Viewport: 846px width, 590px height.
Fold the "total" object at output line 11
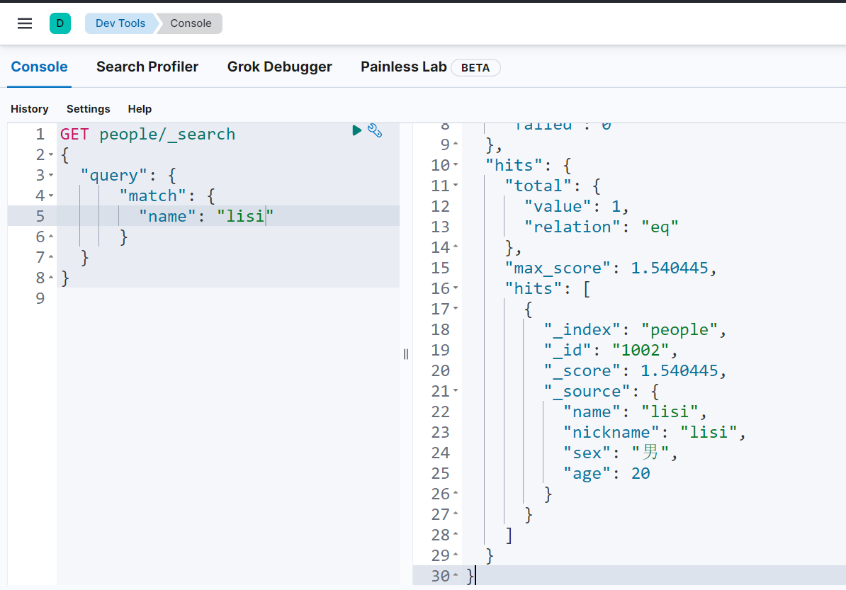coord(456,186)
